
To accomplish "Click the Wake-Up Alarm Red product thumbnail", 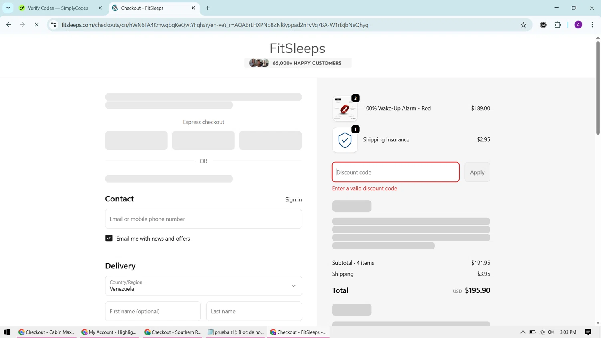I will (x=345, y=108).
